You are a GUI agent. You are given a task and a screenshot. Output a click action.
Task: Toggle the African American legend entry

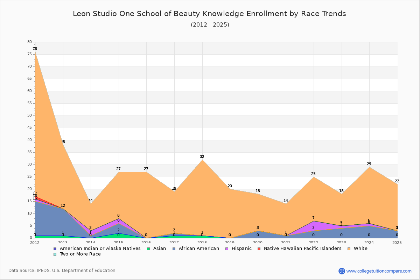(196, 248)
